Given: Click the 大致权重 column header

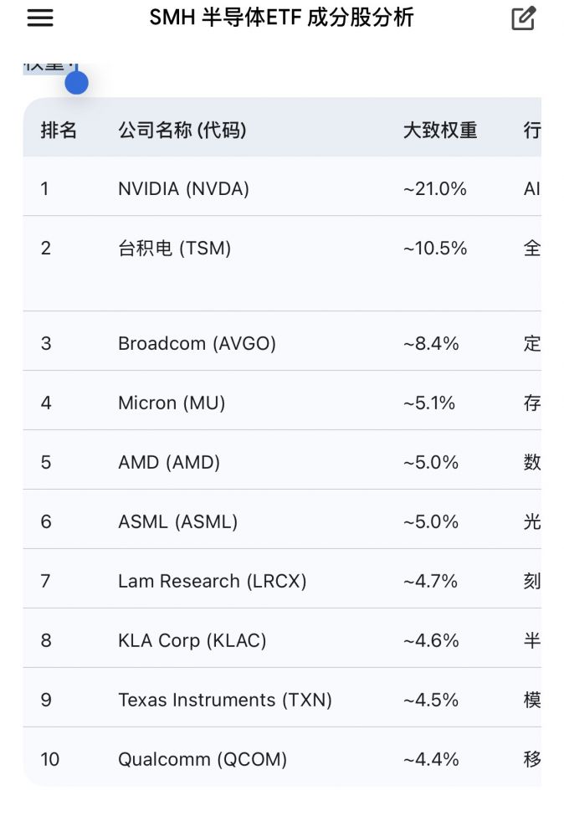Looking at the screenshot, I should coord(440,130).
